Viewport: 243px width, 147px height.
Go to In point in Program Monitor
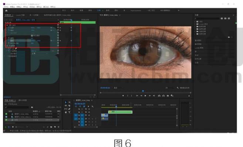(137, 96)
